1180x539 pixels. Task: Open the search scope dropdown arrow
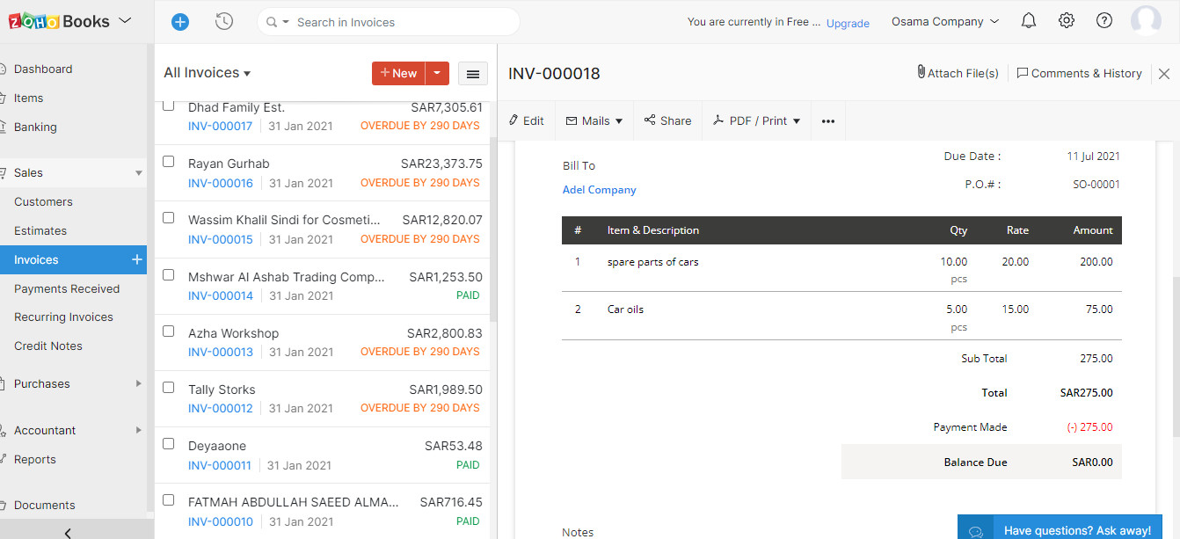tap(287, 22)
